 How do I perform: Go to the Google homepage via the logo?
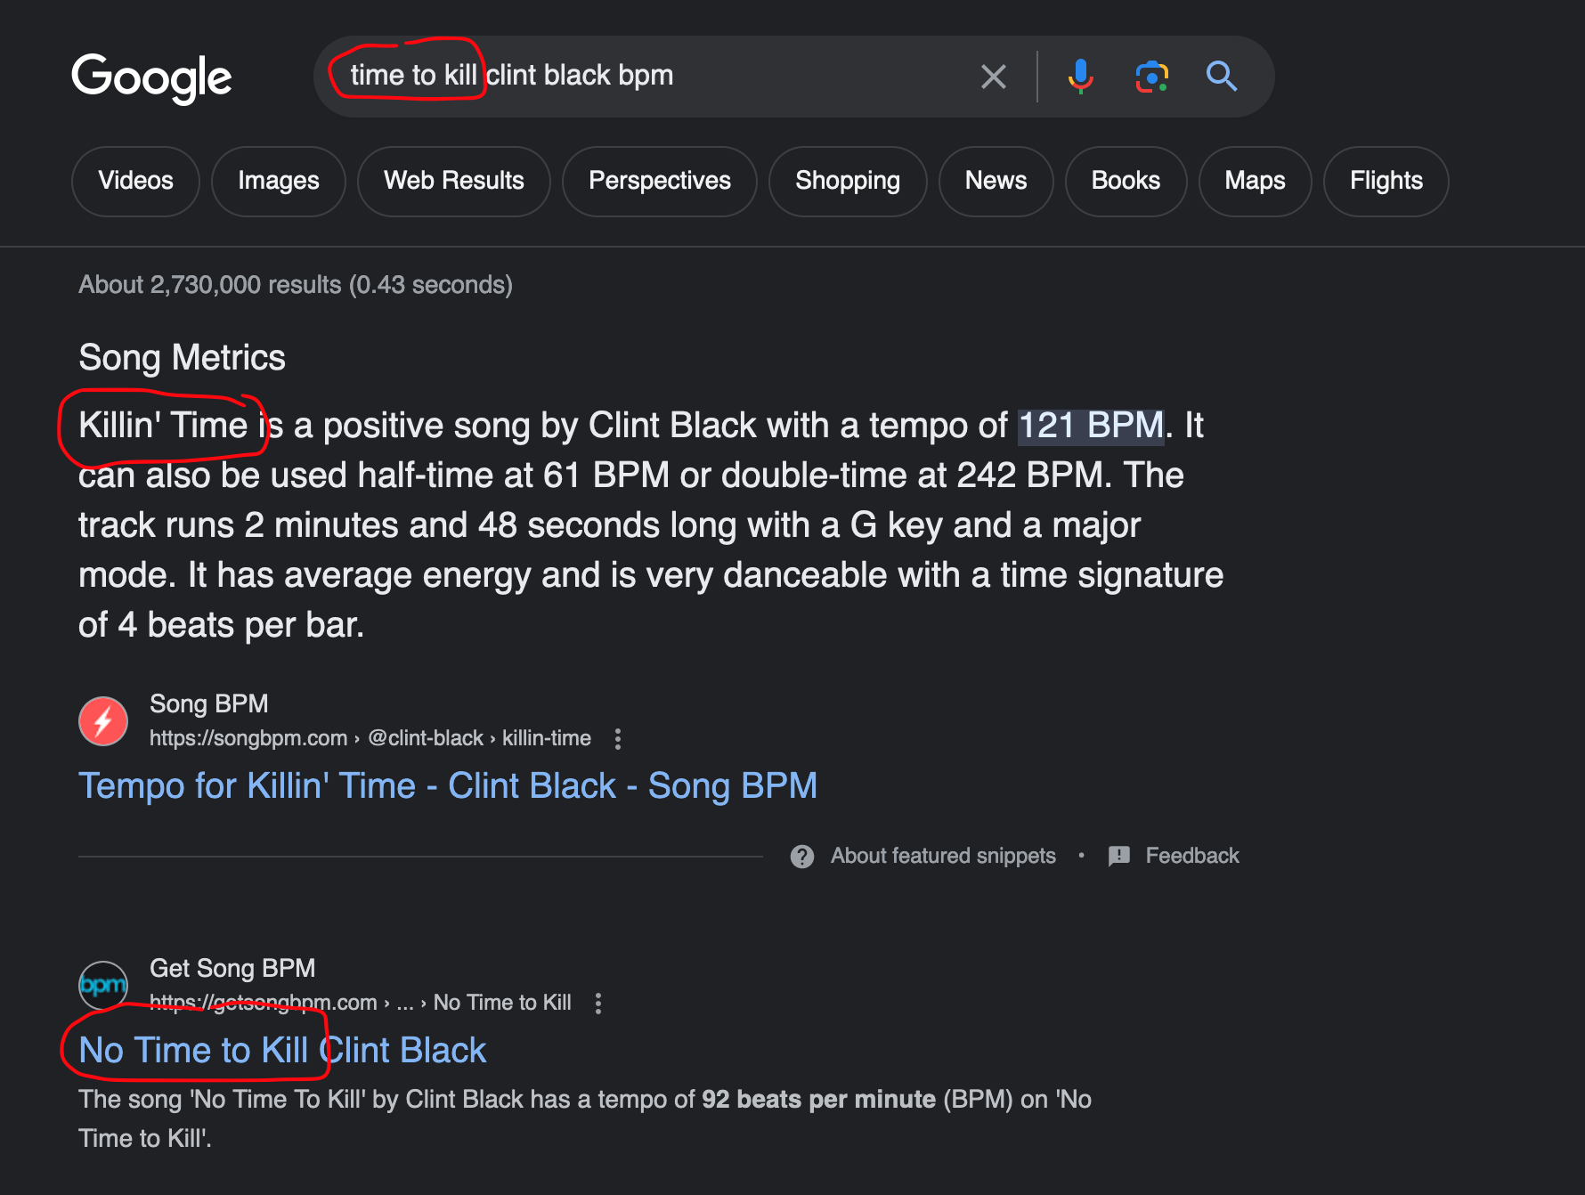(151, 77)
